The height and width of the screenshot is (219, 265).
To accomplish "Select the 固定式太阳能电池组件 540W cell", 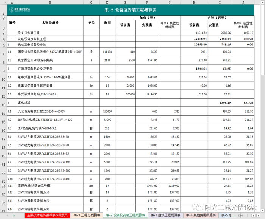I will click(50, 52).
